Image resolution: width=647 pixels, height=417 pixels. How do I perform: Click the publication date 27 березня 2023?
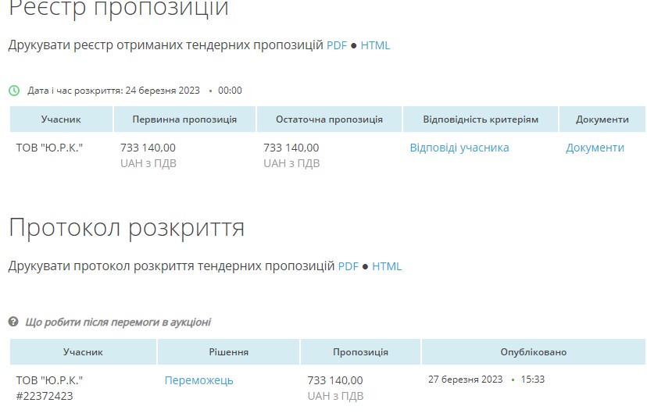click(x=465, y=380)
